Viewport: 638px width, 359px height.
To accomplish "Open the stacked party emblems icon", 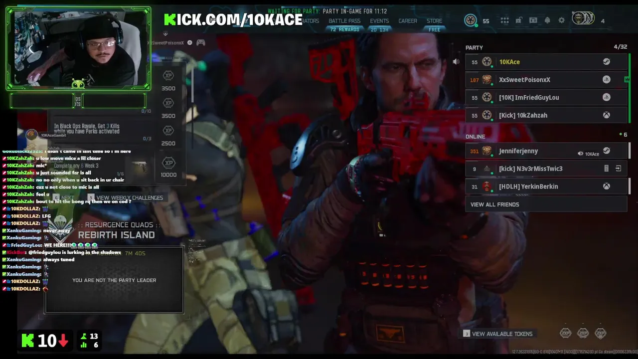I will click(x=583, y=19).
